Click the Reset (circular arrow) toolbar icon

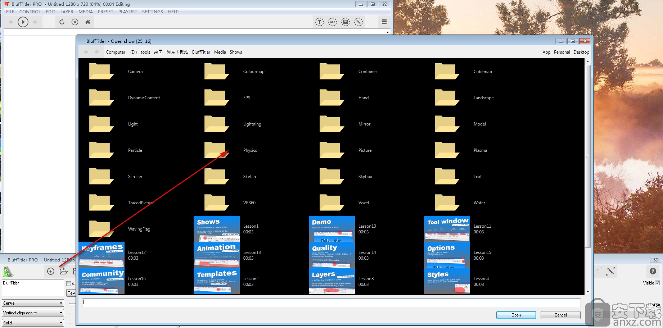coord(62,22)
